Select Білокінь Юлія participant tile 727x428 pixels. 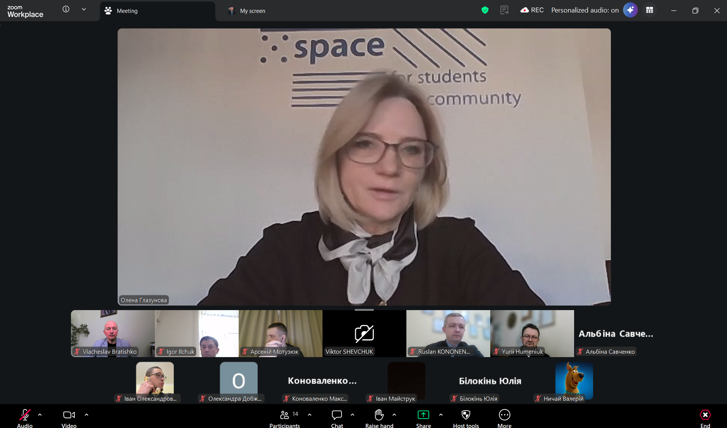click(x=490, y=381)
